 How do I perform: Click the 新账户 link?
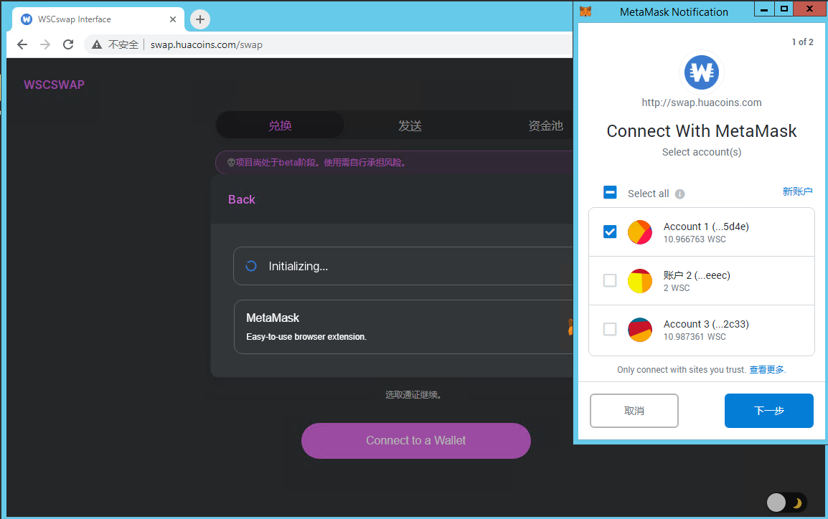(x=797, y=191)
